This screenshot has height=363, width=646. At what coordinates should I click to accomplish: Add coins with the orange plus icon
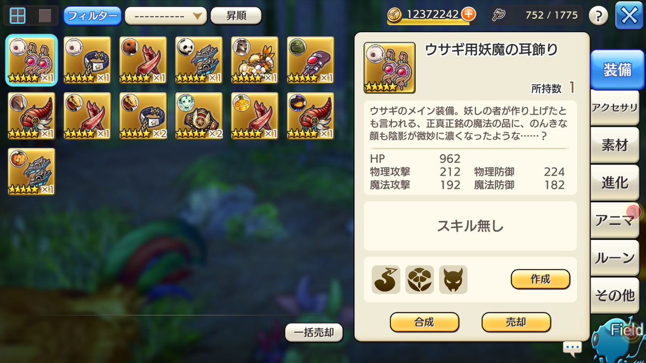(x=469, y=14)
